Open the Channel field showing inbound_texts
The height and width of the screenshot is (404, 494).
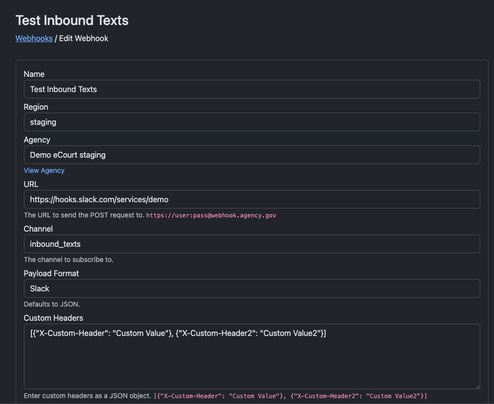tap(252, 244)
